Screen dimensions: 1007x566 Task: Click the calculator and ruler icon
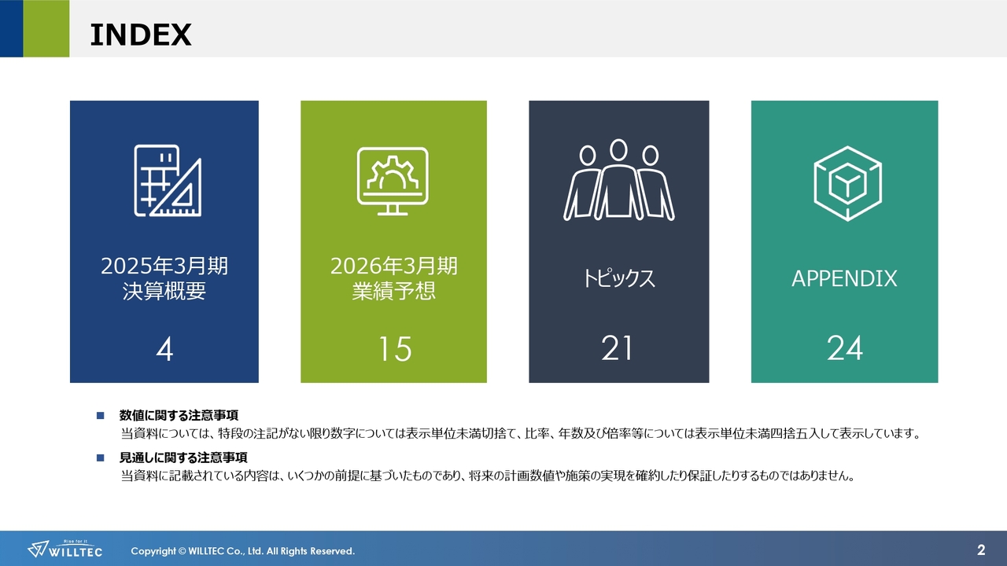point(168,182)
